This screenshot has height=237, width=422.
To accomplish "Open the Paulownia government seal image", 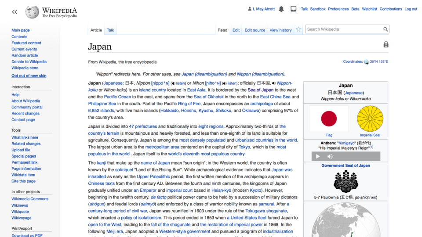I will click(346, 182).
